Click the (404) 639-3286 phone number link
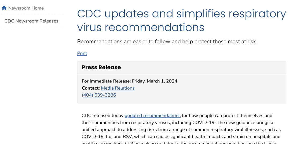This screenshot has height=144, width=300. click(x=99, y=95)
